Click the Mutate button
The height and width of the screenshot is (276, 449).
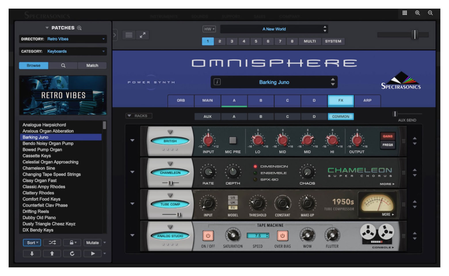pyautogui.click(x=92, y=243)
